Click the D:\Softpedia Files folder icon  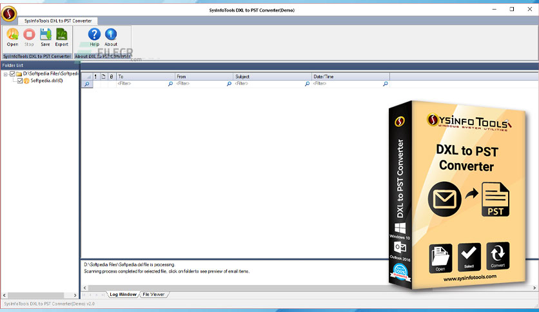pos(19,73)
